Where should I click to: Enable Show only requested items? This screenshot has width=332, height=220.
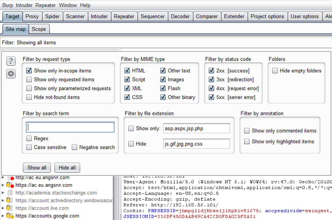(29, 79)
